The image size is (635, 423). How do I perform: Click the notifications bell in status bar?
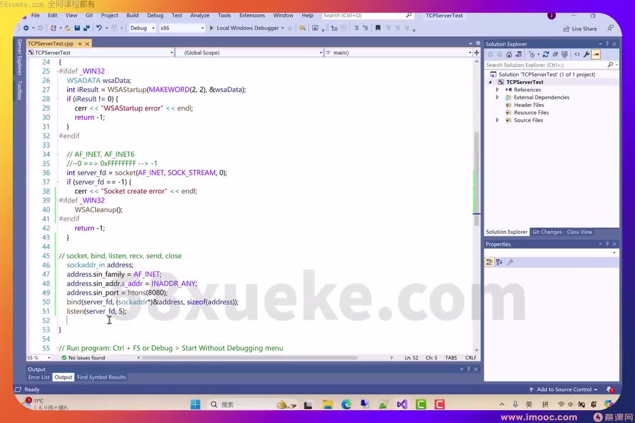(x=610, y=390)
